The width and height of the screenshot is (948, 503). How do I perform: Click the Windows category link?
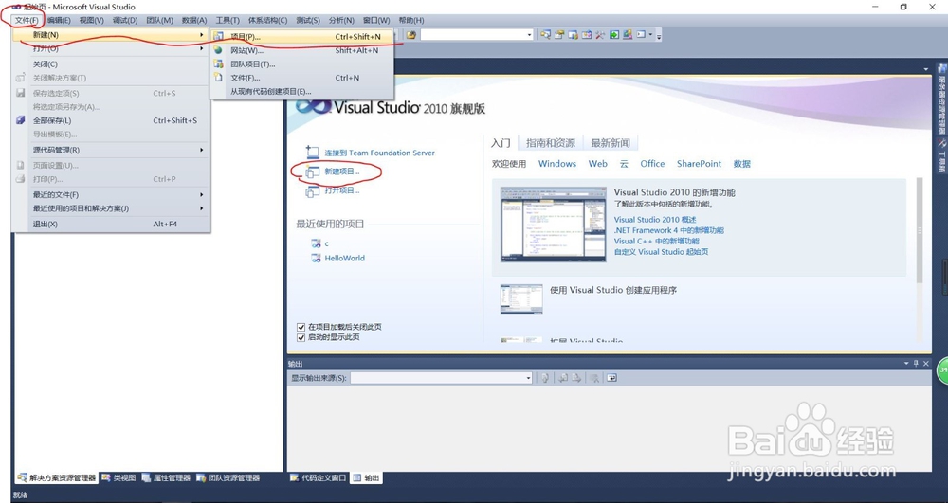click(557, 164)
